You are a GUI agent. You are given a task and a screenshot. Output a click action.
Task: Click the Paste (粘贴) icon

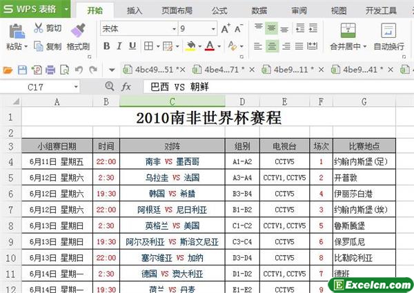17,31
